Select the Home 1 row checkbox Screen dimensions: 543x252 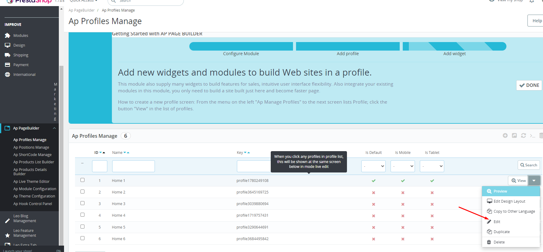pyautogui.click(x=82, y=180)
